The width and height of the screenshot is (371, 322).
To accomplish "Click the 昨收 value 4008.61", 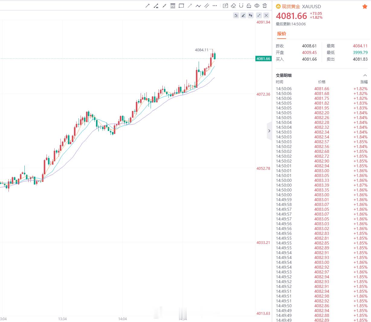I will tap(309, 46).
